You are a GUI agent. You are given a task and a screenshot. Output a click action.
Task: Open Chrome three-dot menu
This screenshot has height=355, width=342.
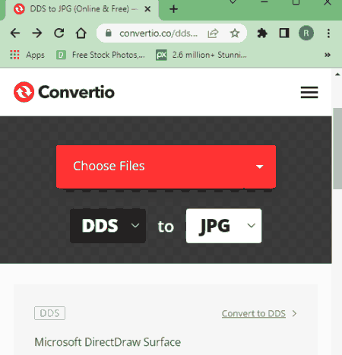tap(328, 33)
